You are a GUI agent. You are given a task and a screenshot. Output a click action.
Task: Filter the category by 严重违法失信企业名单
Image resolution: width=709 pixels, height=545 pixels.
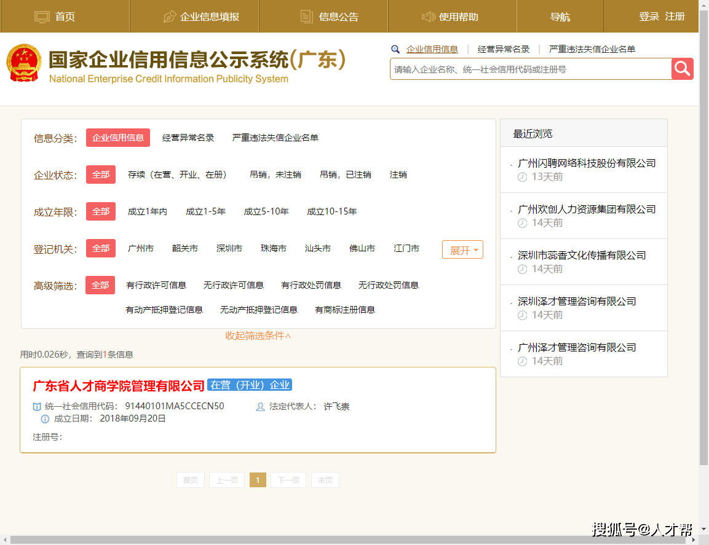[275, 138]
